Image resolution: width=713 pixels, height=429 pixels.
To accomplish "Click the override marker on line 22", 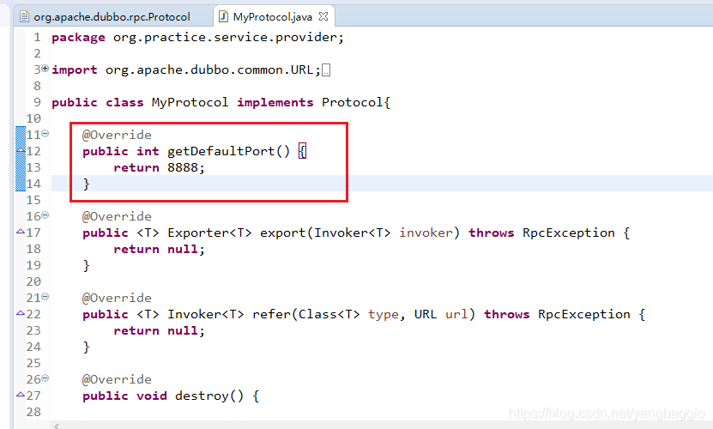I will coord(21,313).
